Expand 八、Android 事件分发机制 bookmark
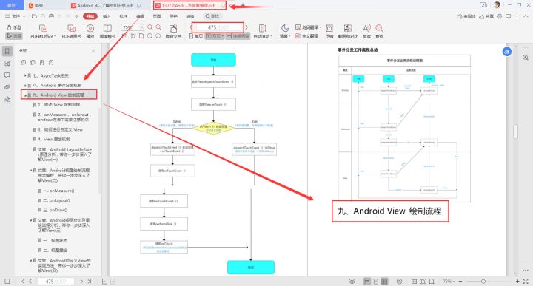Viewport: 533px width, 286px height. [x=25, y=86]
